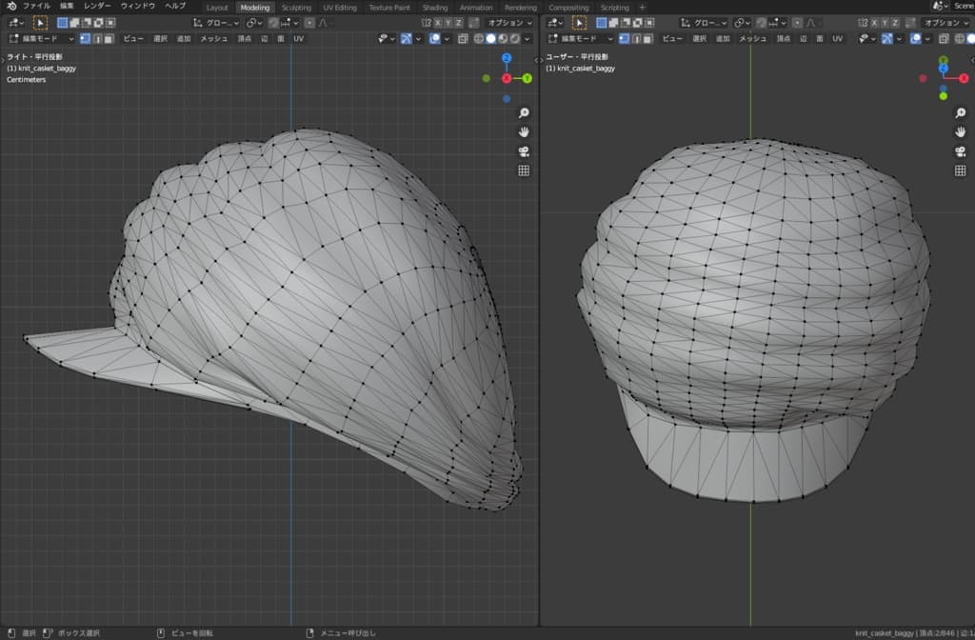This screenshot has width=975, height=640.
Task: Switch orthographic/perspective grid icon in right viewport
Action: (961, 170)
